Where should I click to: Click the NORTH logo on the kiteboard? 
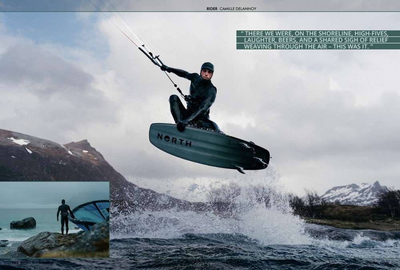[174, 140]
